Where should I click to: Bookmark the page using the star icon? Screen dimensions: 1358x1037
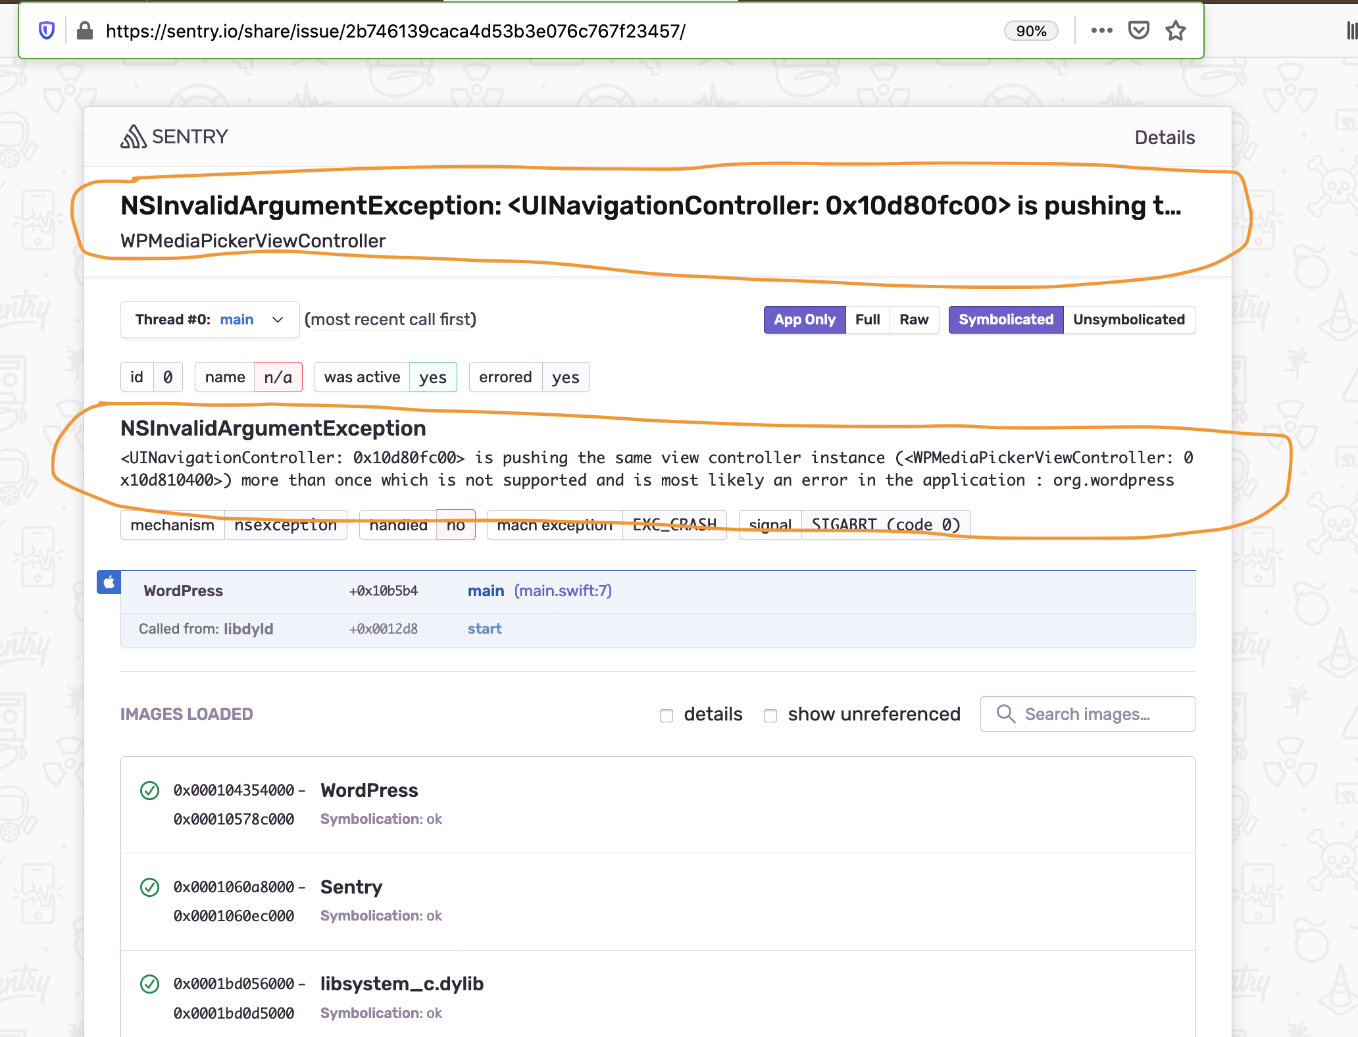click(x=1176, y=30)
